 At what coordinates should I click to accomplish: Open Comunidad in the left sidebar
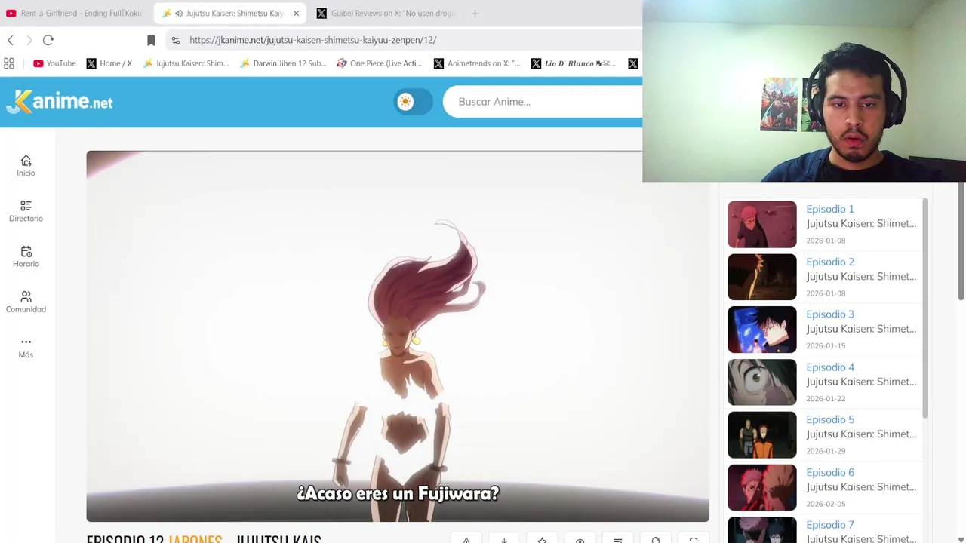(x=26, y=302)
